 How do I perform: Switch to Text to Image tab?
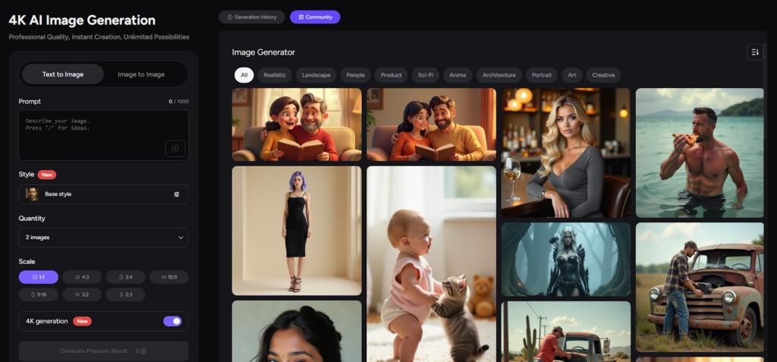[x=63, y=74]
